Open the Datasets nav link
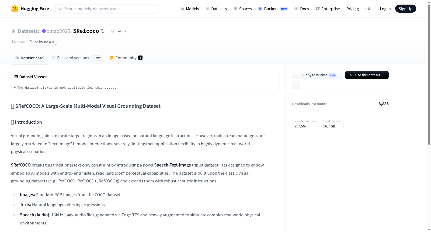Image resolution: width=431 pixels, height=232 pixels. (216, 9)
